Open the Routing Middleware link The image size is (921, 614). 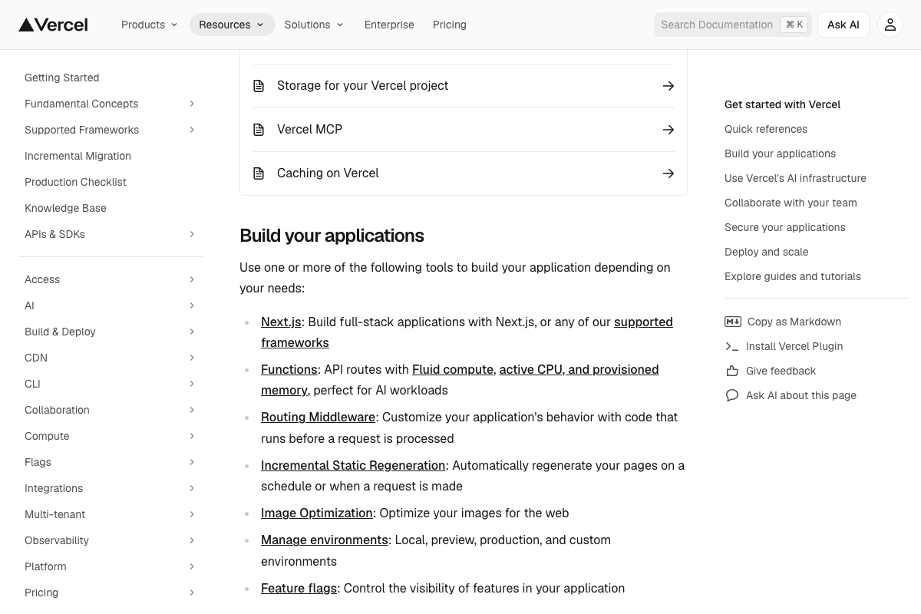coord(318,418)
